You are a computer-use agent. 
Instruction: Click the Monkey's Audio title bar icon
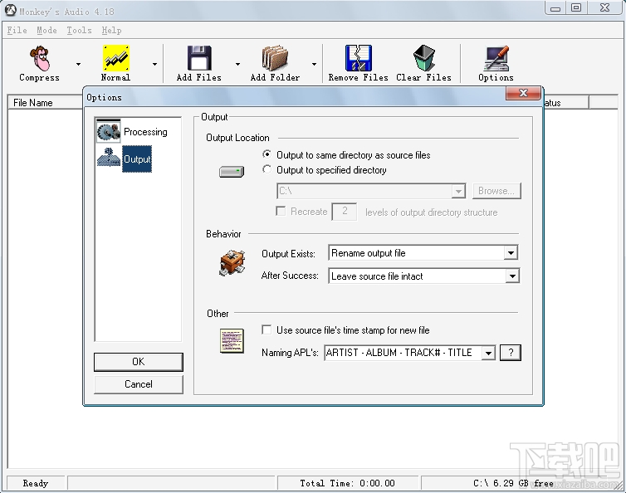coord(11,11)
